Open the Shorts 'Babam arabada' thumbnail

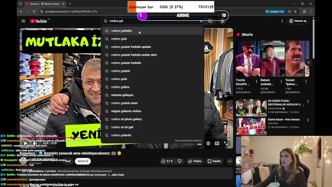tap(272, 58)
